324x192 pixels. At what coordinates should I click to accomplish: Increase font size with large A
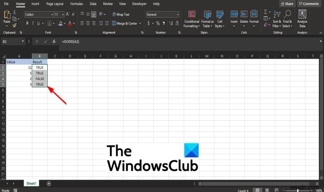[x=68, y=14]
